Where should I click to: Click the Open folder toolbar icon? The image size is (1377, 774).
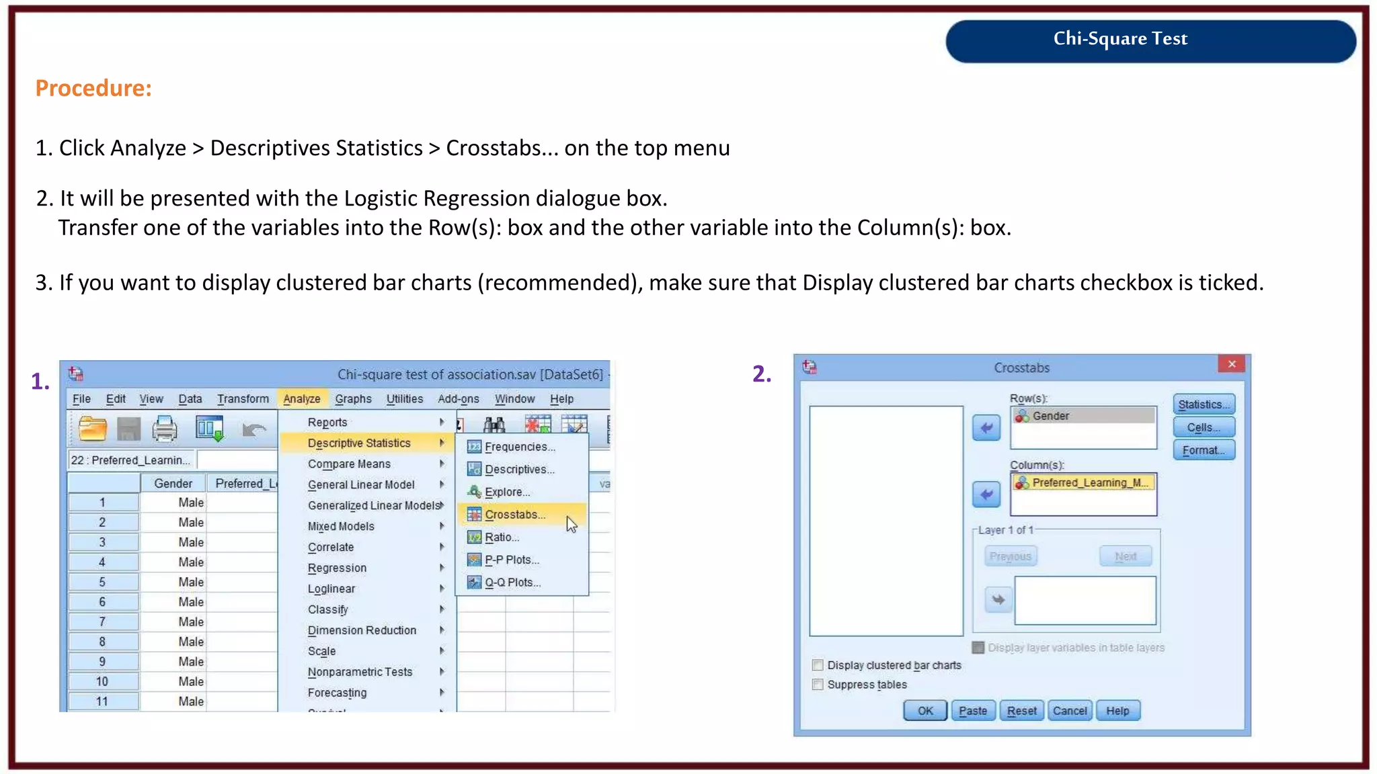pyautogui.click(x=93, y=429)
